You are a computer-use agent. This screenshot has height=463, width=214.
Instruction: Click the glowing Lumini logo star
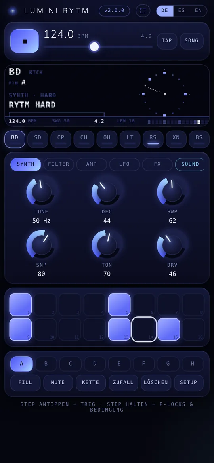tap(12, 11)
